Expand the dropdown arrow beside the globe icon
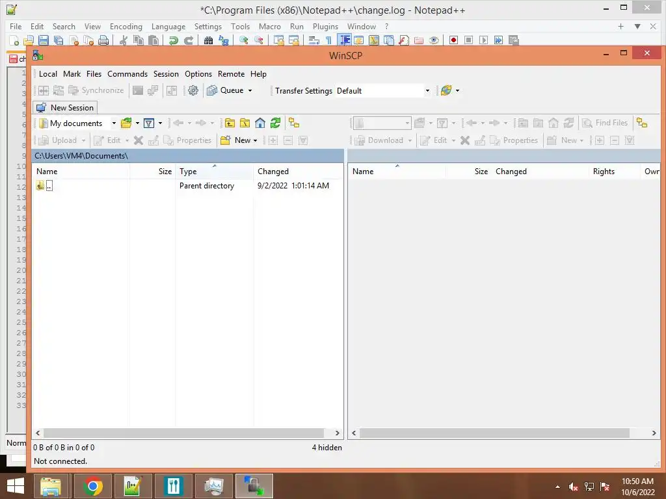Screen dimensions: 666x499 457,90
